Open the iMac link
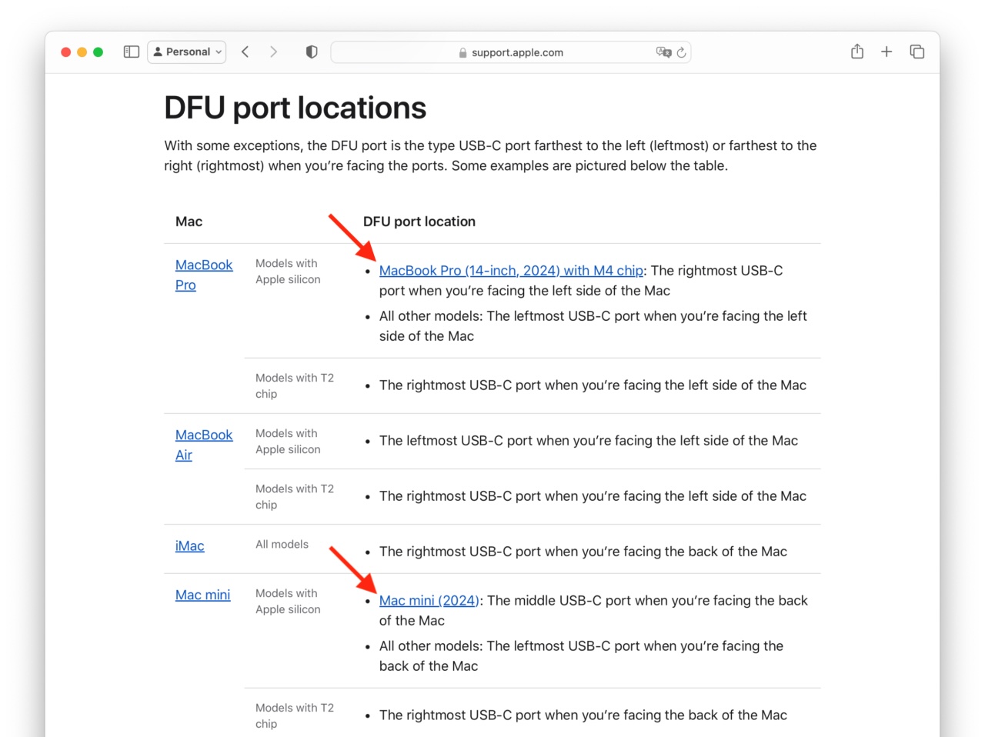This screenshot has height=737, width=985. 189,545
